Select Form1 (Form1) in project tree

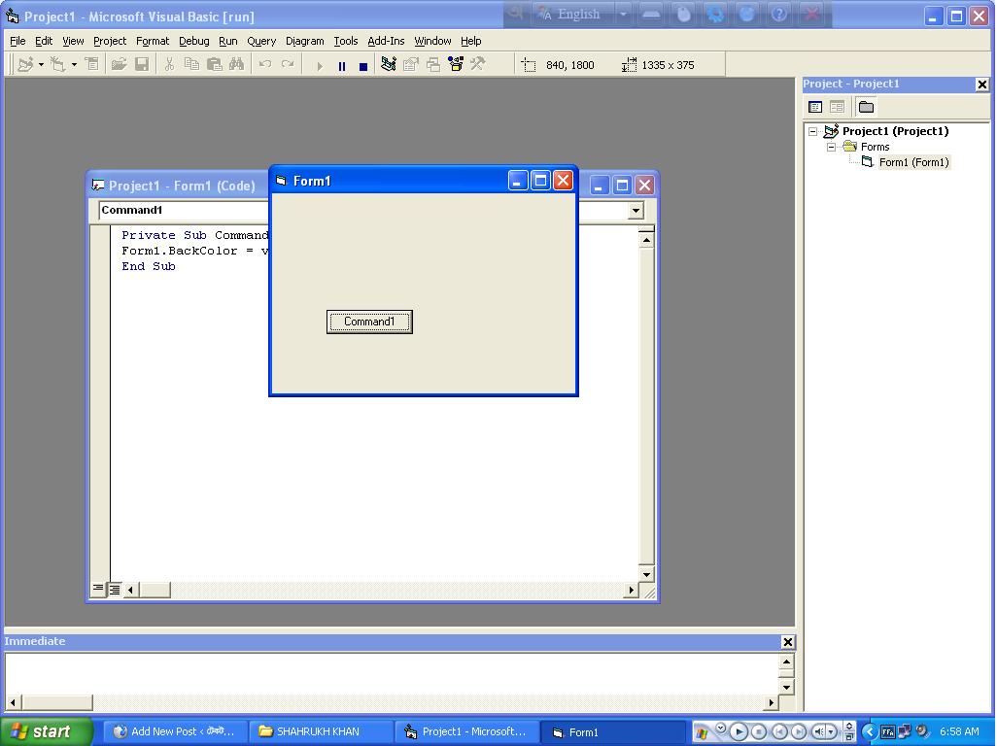(913, 162)
